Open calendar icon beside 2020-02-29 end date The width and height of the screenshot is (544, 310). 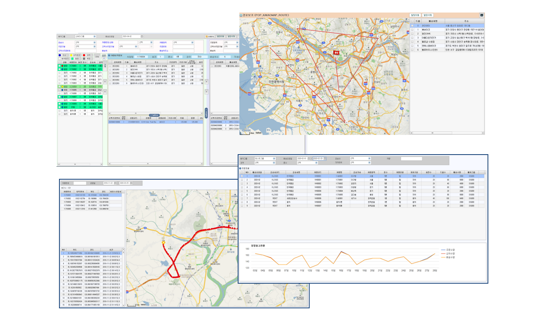coord(325,158)
